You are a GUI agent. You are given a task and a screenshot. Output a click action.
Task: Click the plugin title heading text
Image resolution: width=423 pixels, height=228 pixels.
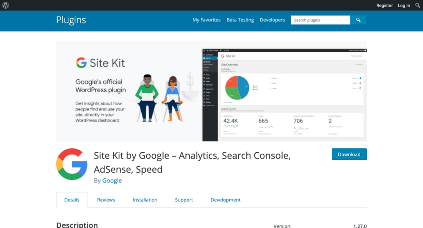pos(192,162)
